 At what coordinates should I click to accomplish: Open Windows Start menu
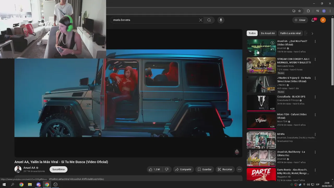click(4, 185)
